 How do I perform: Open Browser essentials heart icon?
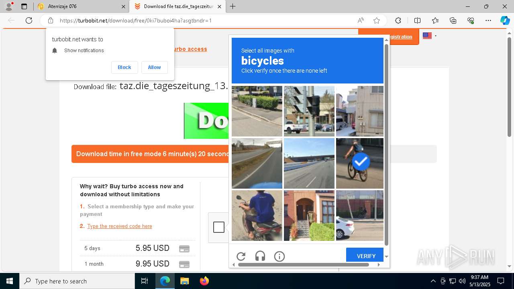(x=471, y=20)
